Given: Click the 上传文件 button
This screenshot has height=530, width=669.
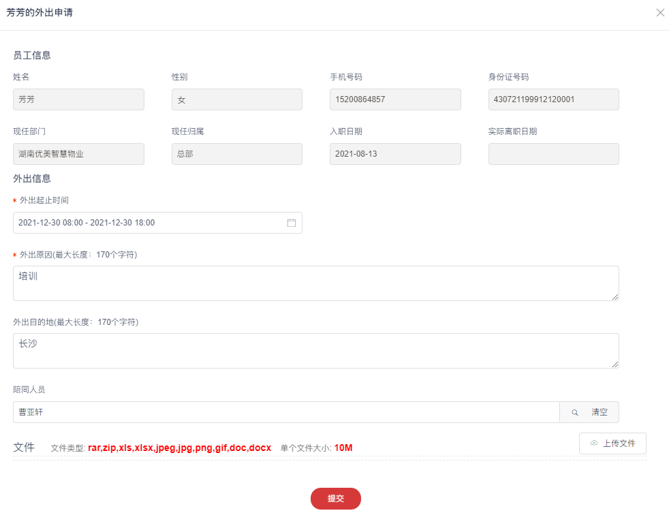Looking at the screenshot, I should coord(612,443).
